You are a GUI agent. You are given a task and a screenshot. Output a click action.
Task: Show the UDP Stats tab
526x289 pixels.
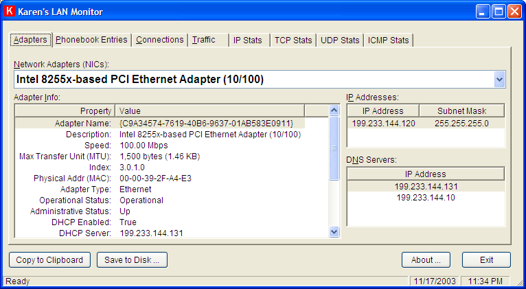tap(340, 40)
